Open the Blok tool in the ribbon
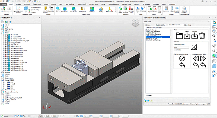Screen dimensions: 217x118 [x=26, y=9]
